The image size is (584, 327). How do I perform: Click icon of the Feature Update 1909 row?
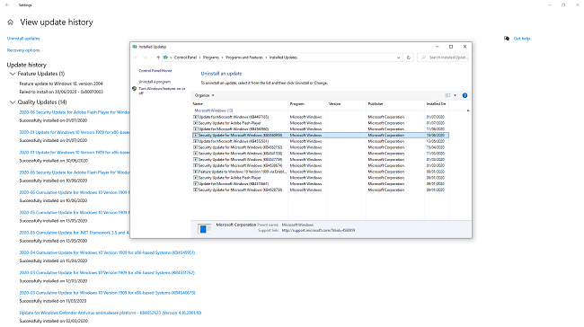[195, 172]
